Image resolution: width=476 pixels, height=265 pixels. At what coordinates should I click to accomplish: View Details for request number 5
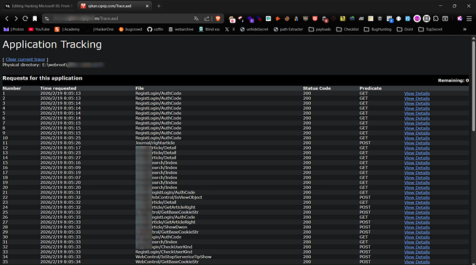(x=417, y=113)
